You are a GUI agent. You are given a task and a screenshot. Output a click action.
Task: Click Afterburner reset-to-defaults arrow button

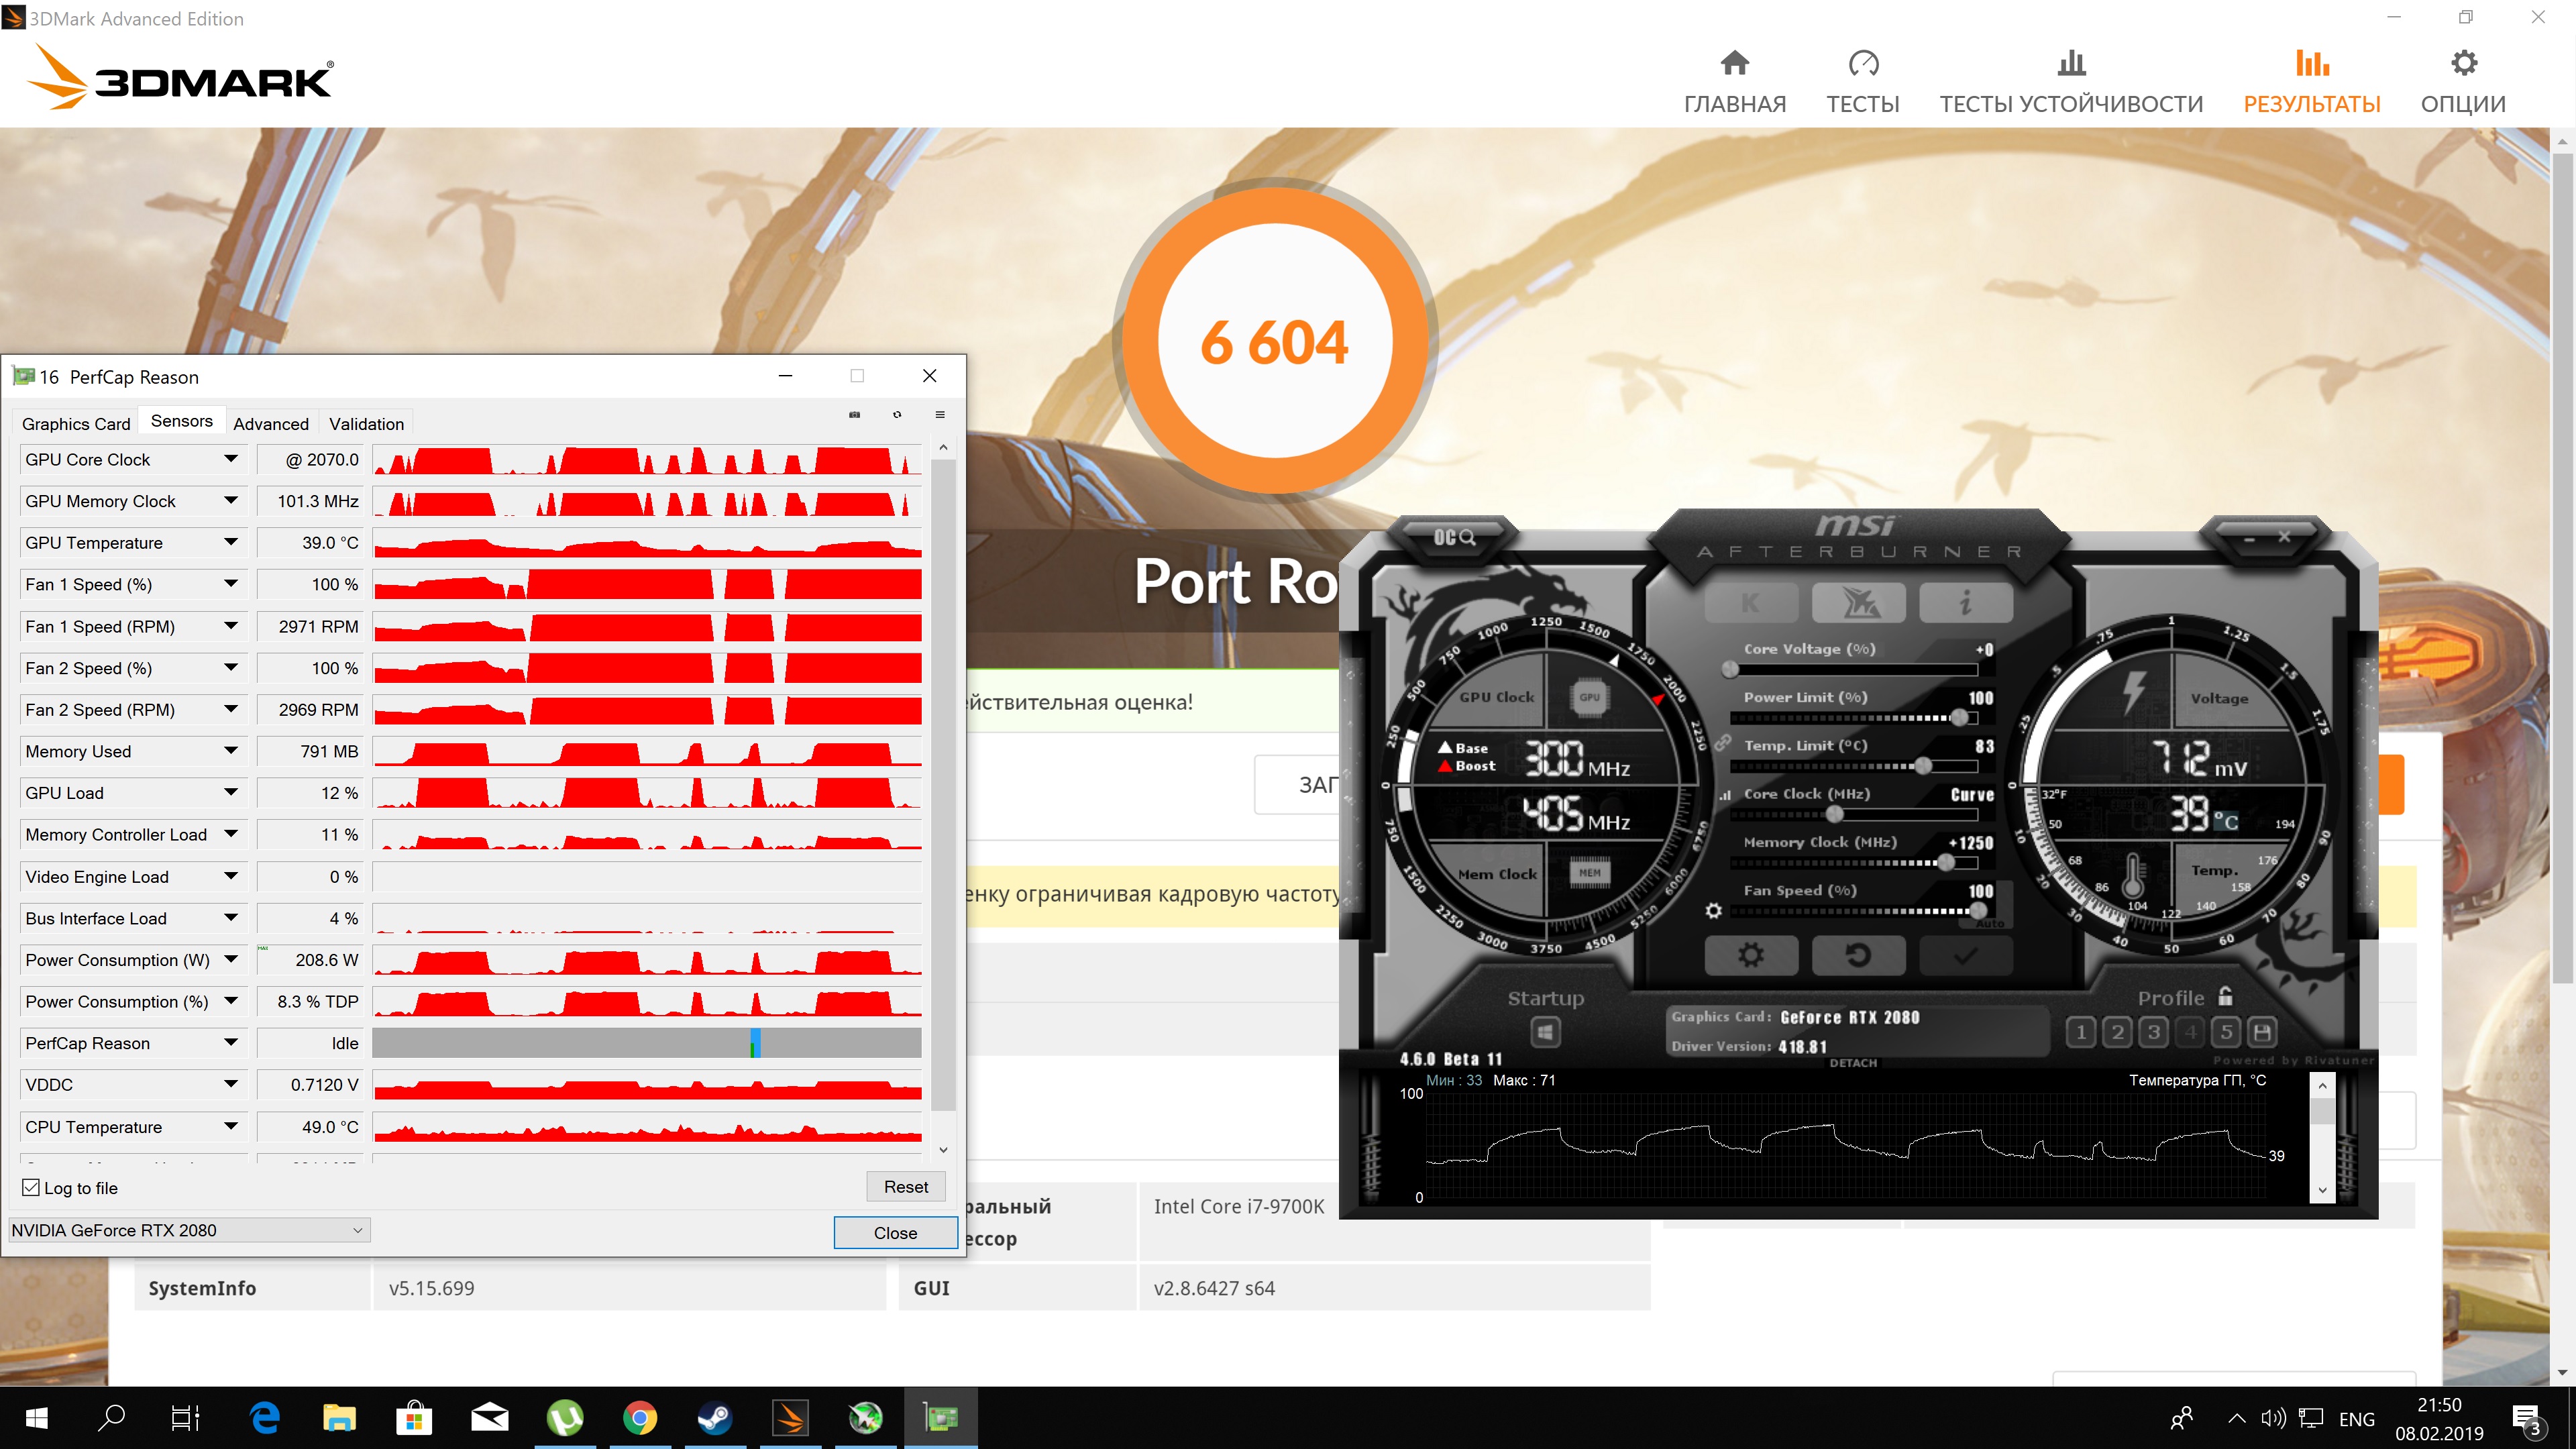click(x=1857, y=955)
